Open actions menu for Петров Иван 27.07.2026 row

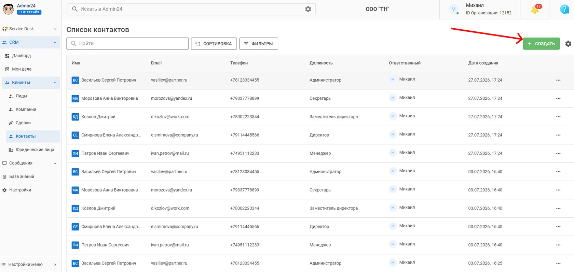tap(558, 154)
